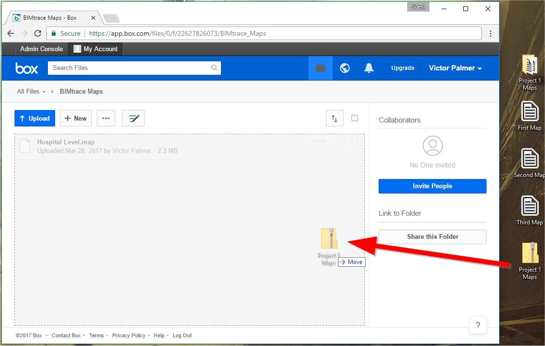Close the BIMtrace Maps browser tab
This screenshot has height=346, width=545.
pos(93,18)
